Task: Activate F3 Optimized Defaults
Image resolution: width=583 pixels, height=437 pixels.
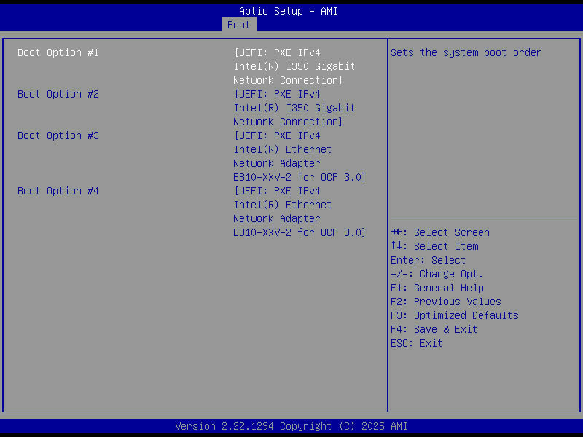Action: pos(453,315)
